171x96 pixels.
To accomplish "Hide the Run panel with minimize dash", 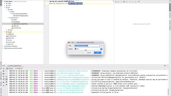I will [168, 66].
